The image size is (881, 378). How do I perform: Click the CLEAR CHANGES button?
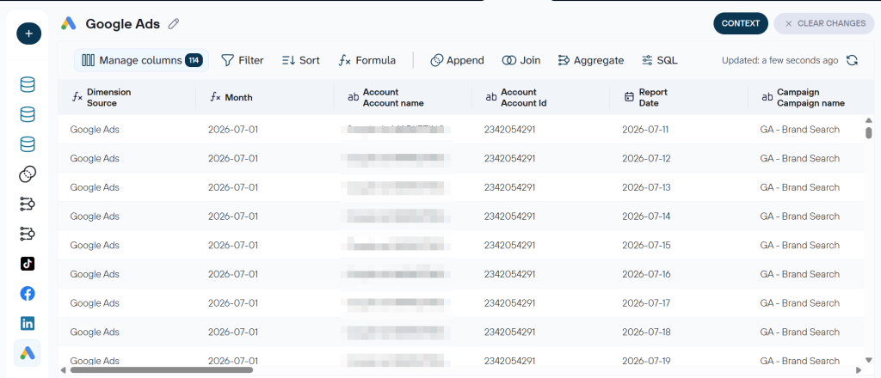826,23
